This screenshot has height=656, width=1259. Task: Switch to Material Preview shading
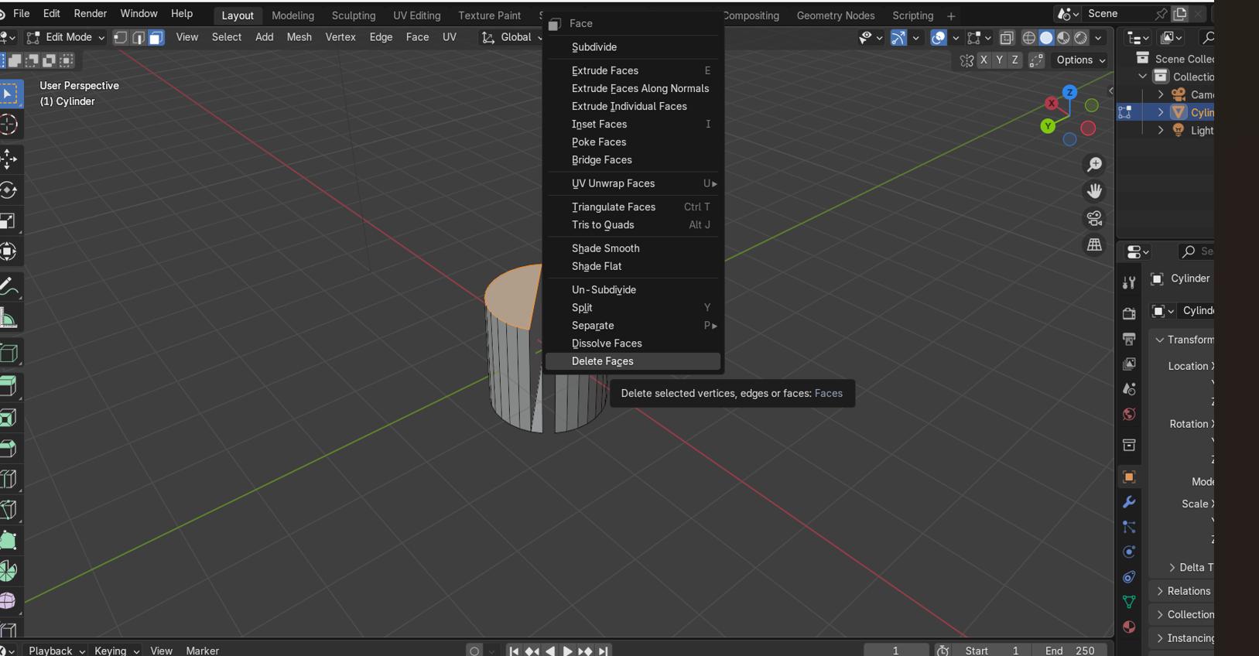click(1064, 37)
